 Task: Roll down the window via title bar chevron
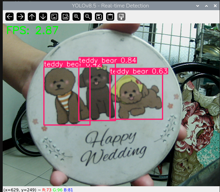pyautogui.click(x=198, y=6)
